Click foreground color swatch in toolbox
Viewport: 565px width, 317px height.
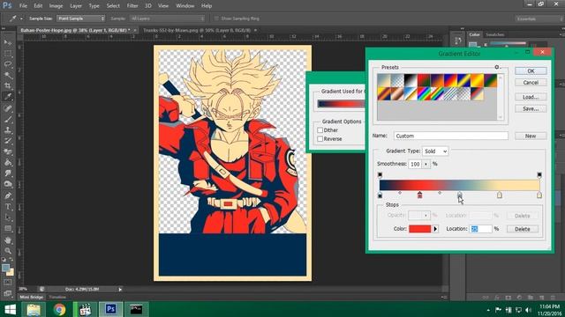(5, 268)
